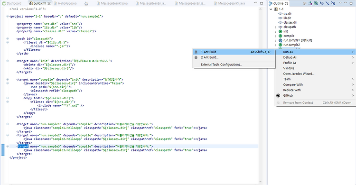This screenshot has width=356, height=185.
Task: Expand the classpath node in Outline
Action: pos(276,27)
